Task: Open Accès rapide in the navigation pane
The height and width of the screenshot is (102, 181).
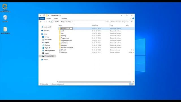Action: [47, 27]
